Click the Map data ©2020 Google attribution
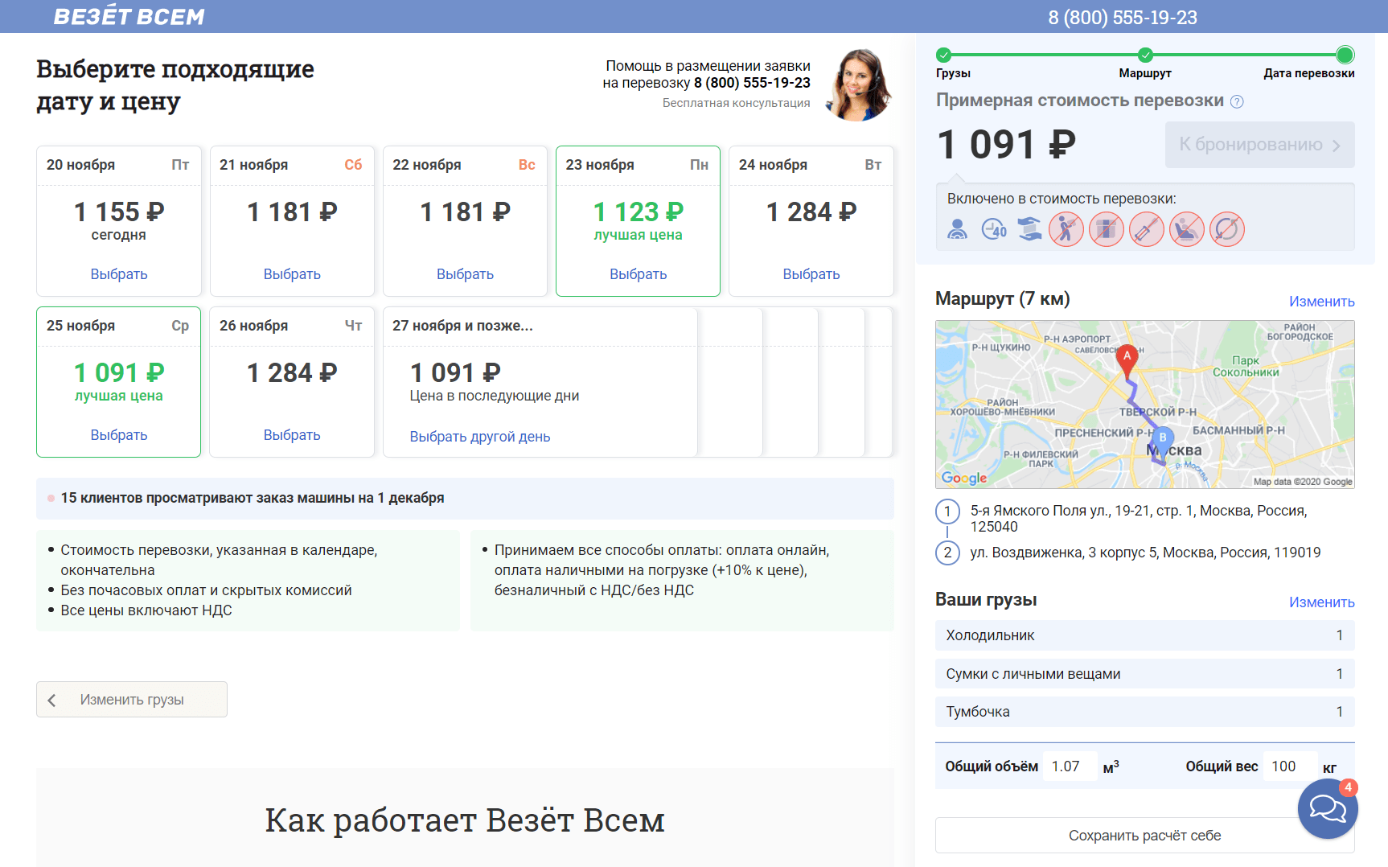 point(1303,482)
